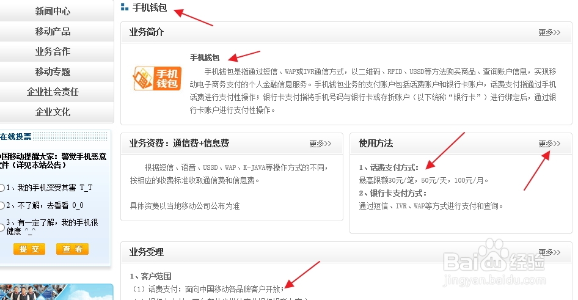Screen dimensions: 578x300
Task: Click the 使用方法 section heading
Action: pos(376,143)
